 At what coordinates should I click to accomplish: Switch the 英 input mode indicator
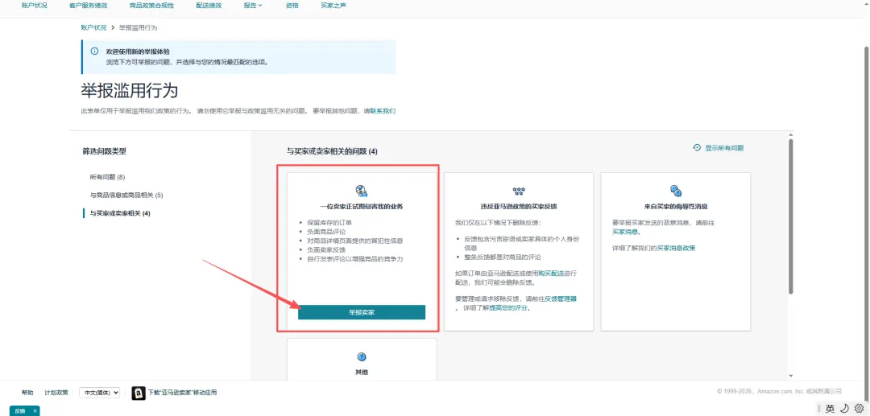point(830,408)
